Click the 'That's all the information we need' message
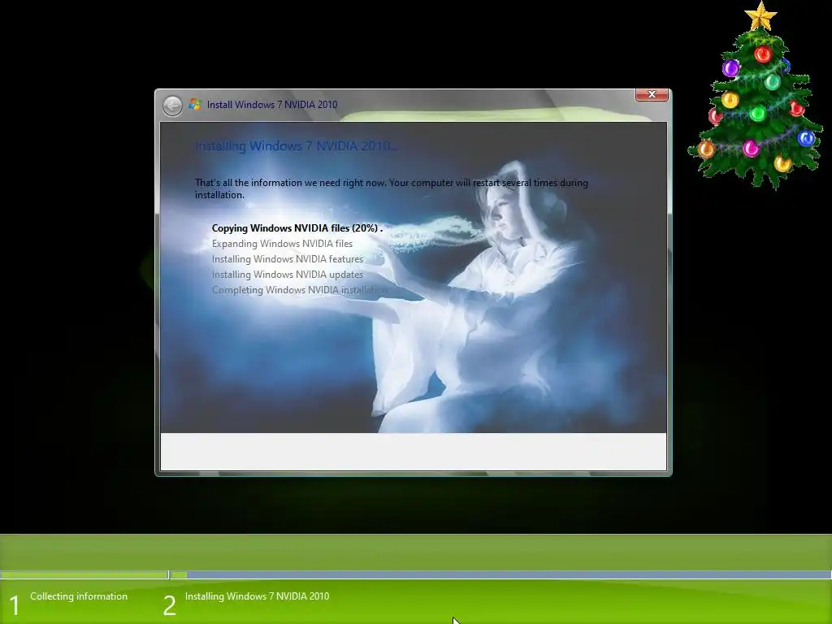 click(x=392, y=188)
